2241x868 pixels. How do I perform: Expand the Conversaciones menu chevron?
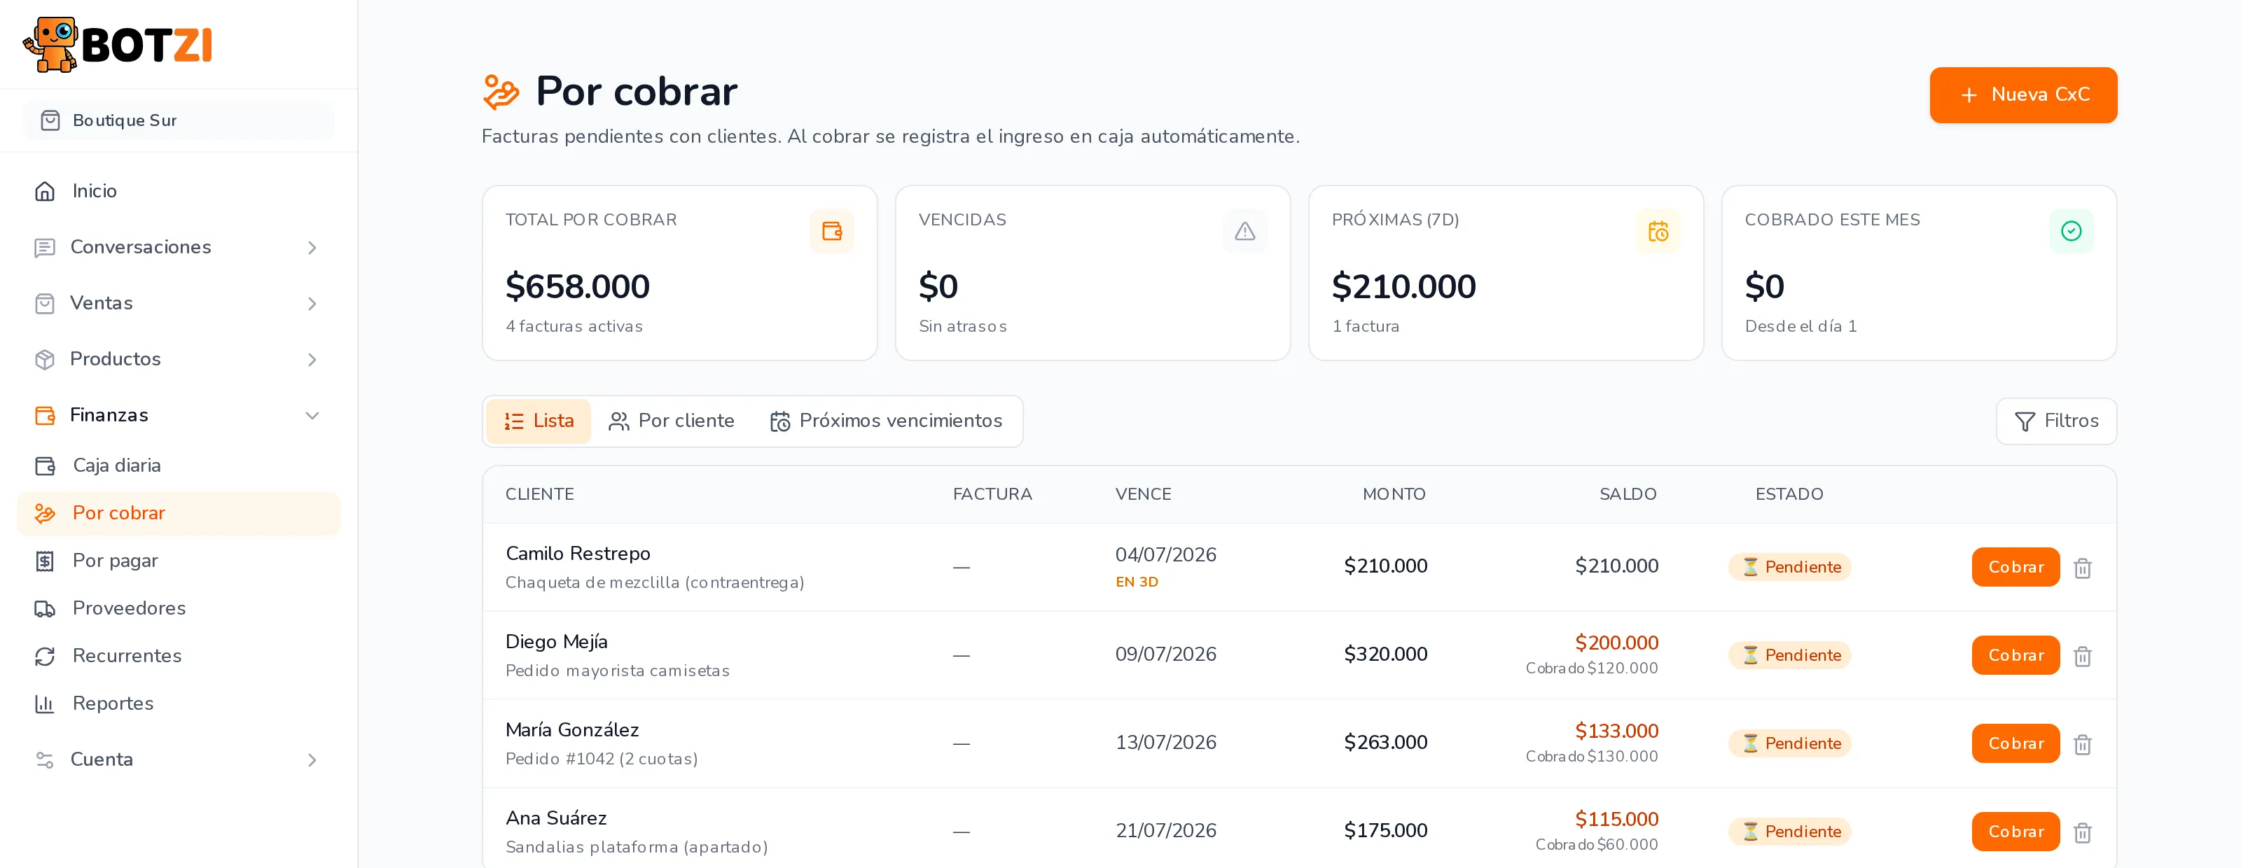[312, 248]
